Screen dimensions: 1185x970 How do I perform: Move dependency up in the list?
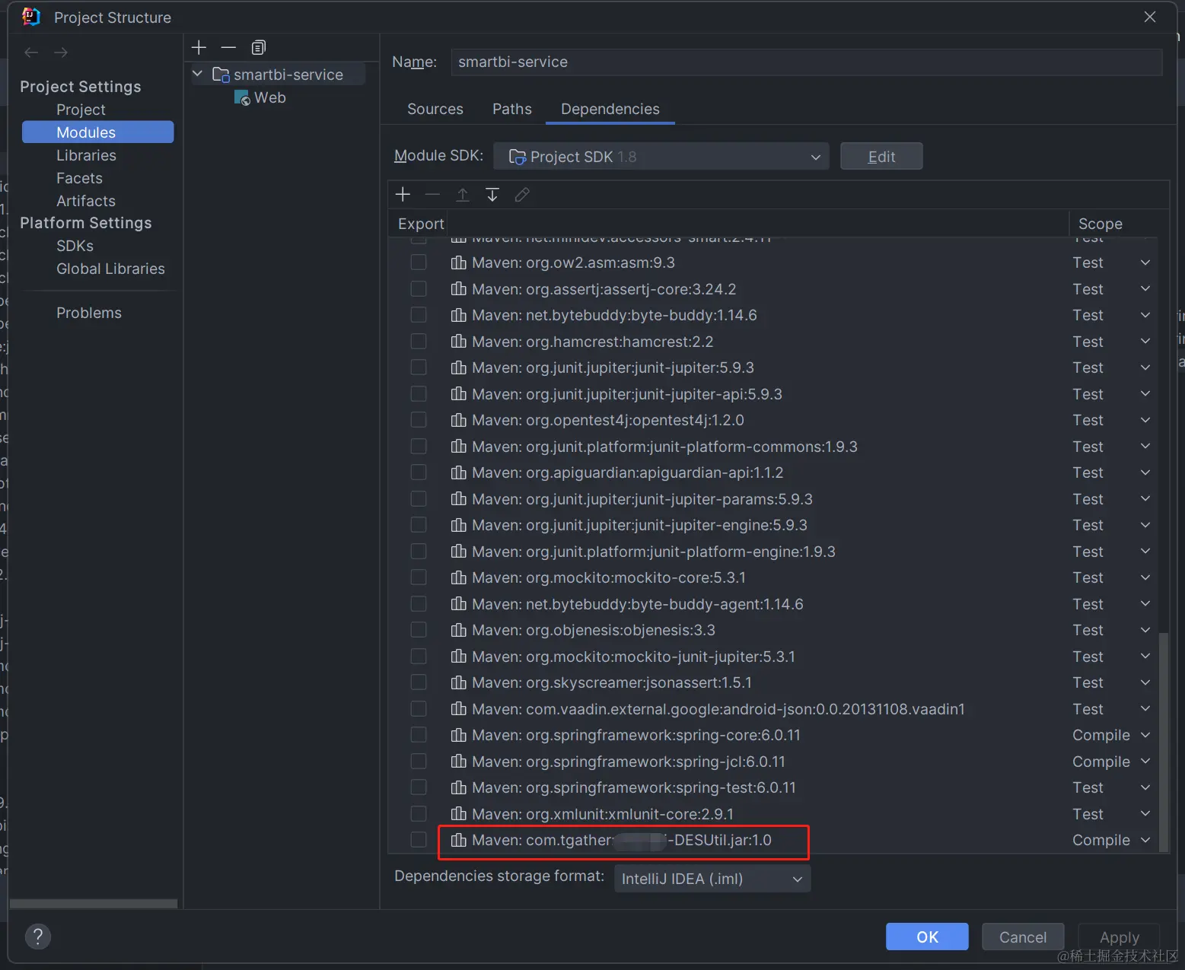(x=462, y=195)
